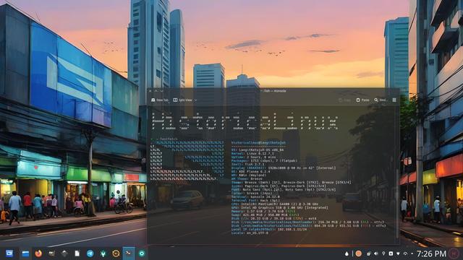Open the Konsole hamburger menu
463x260 pixels.
pos(394,100)
